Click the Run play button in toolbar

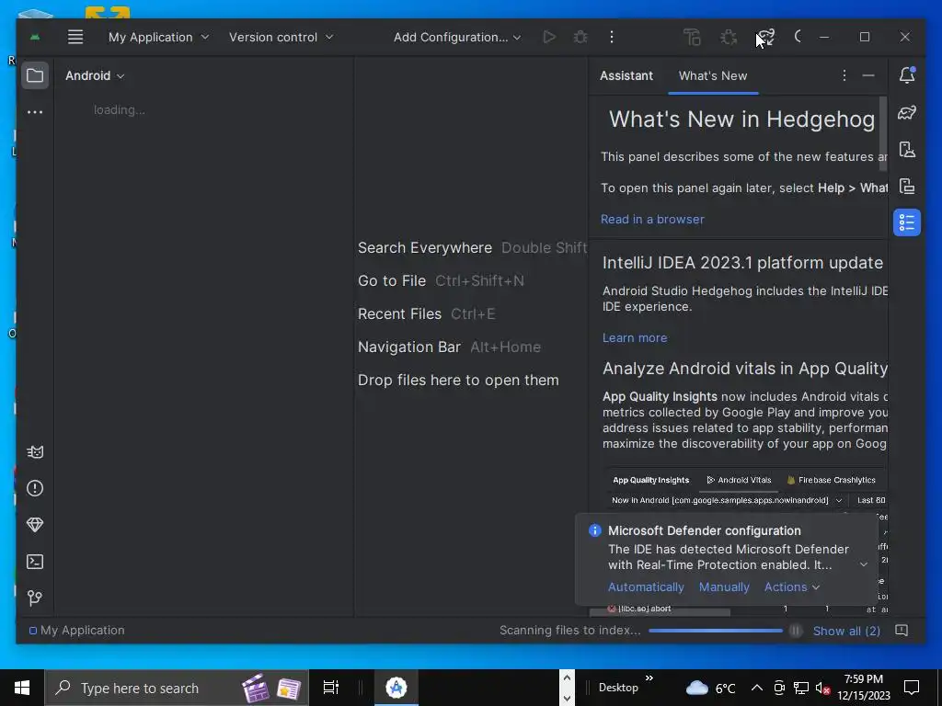pyautogui.click(x=549, y=37)
